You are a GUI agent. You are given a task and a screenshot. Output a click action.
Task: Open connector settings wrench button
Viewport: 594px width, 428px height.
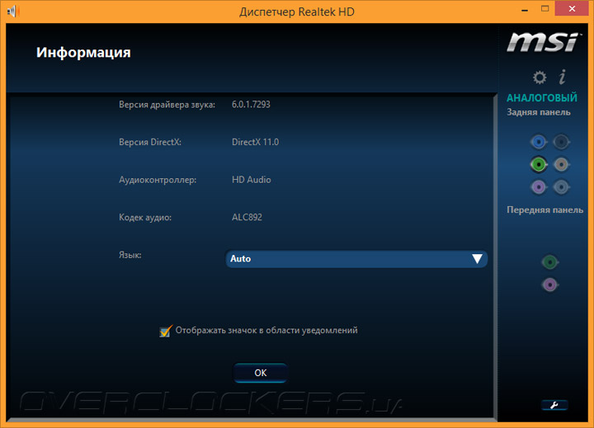pyautogui.click(x=554, y=405)
